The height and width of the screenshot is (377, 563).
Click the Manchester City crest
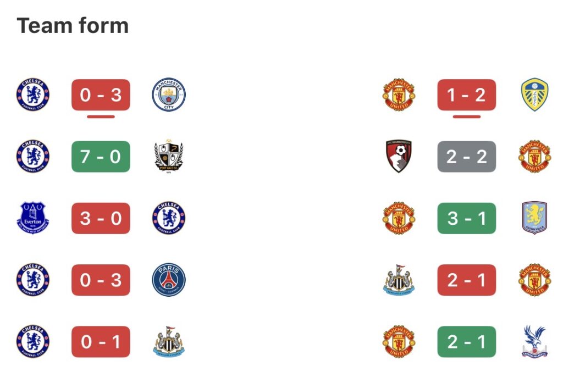pyautogui.click(x=169, y=95)
